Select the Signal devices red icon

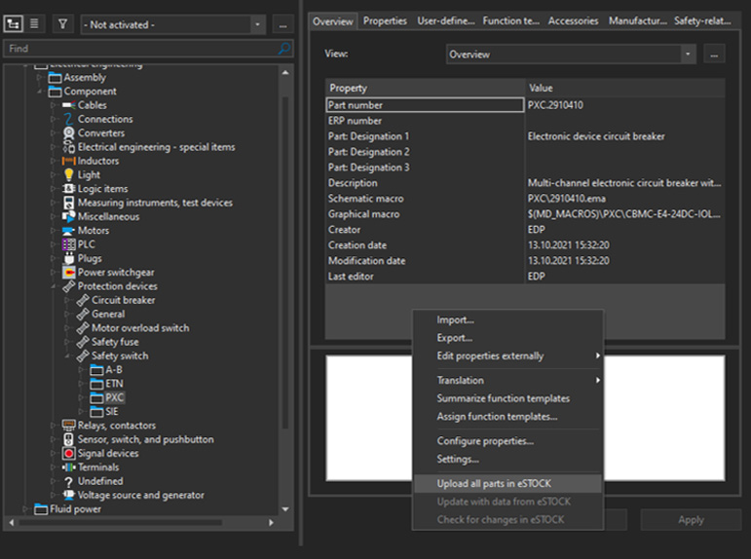68,454
